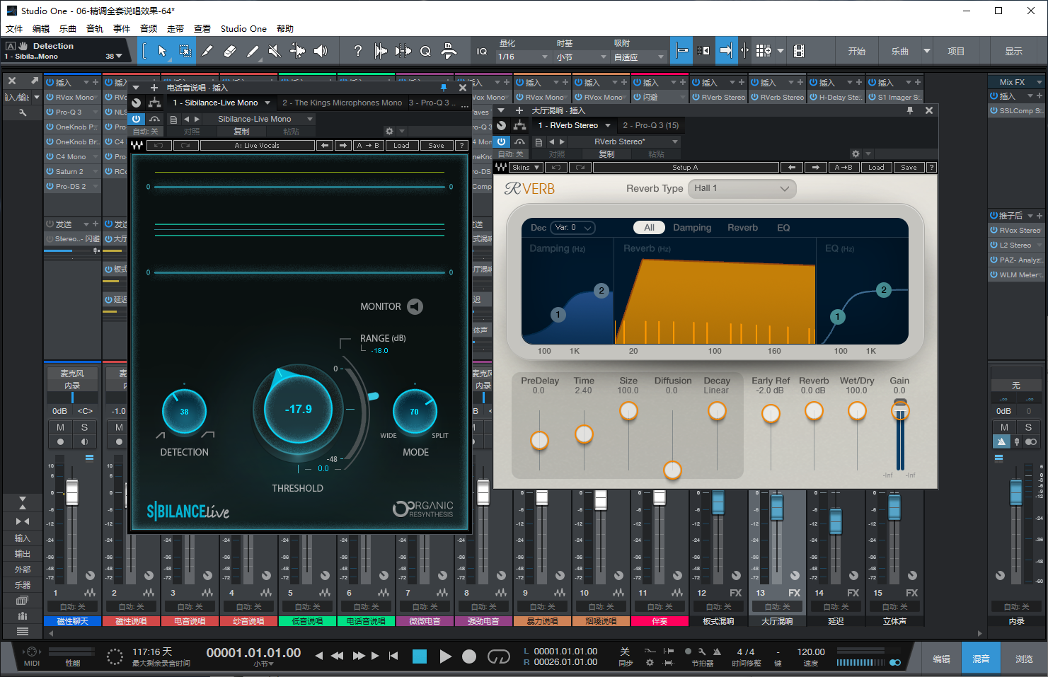The height and width of the screenshot is (677, 1048).
Task: Solo the main output channel
Action: [1028, 427]
